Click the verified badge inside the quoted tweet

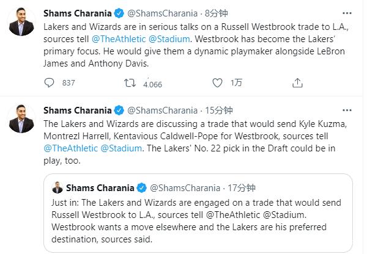(141, 187)
